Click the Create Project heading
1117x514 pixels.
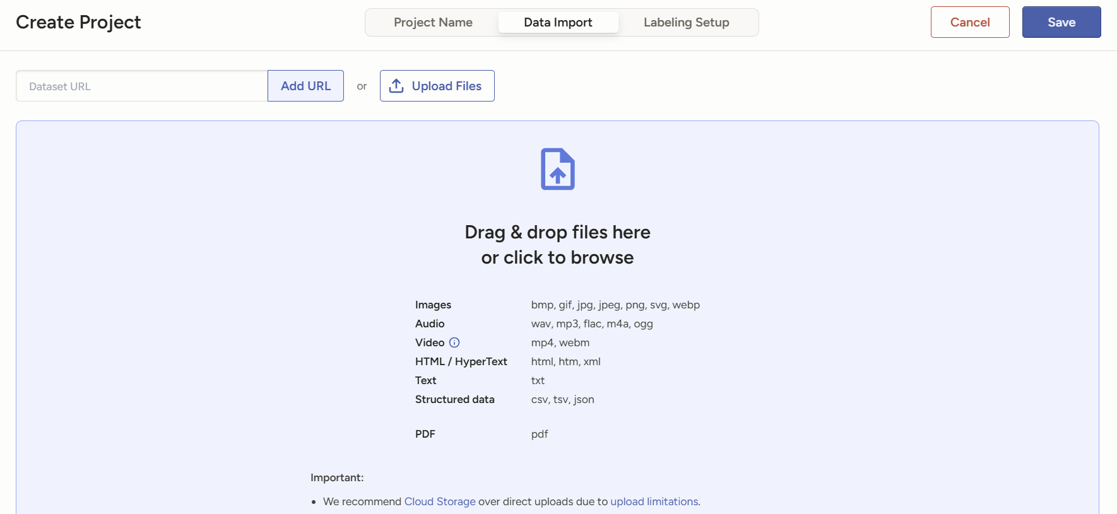click(x=78, y=22)
